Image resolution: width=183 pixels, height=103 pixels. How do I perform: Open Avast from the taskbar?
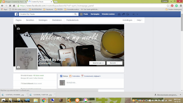point(69,100)
